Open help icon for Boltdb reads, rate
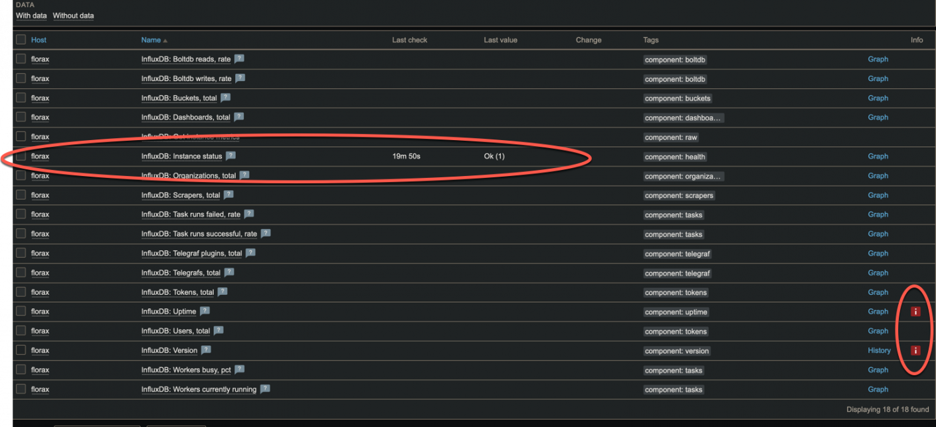 (239, 58)
